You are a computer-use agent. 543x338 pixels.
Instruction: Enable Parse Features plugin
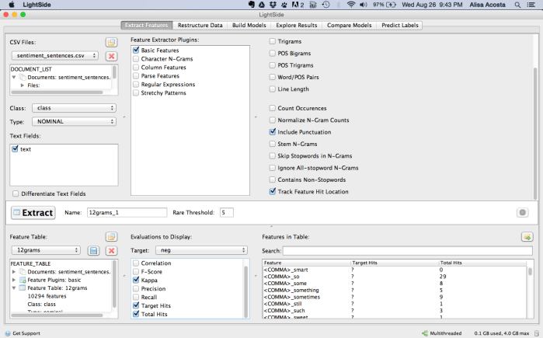coord(136,76)
